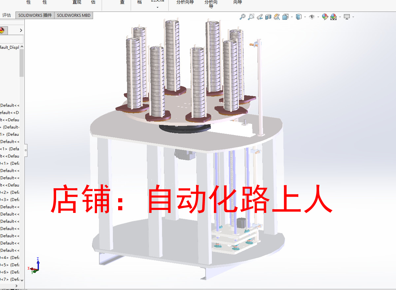Return to the Previous View
This screenshot has height=290, width=396.
(260, 16)
